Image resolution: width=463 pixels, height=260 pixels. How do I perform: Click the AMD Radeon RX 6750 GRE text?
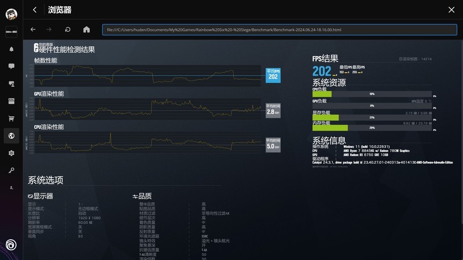(x=366, y=155)
